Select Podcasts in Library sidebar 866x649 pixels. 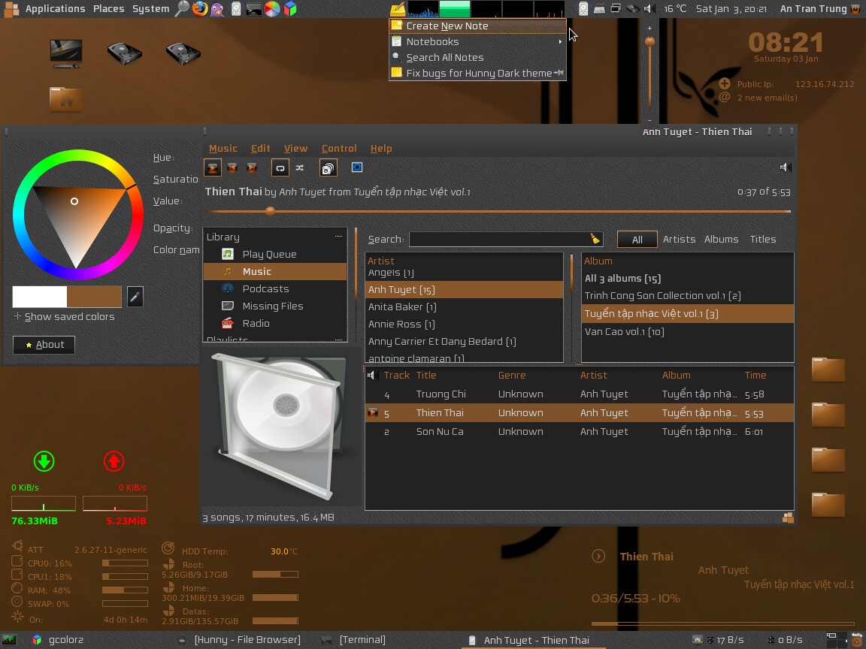[275, 288]
